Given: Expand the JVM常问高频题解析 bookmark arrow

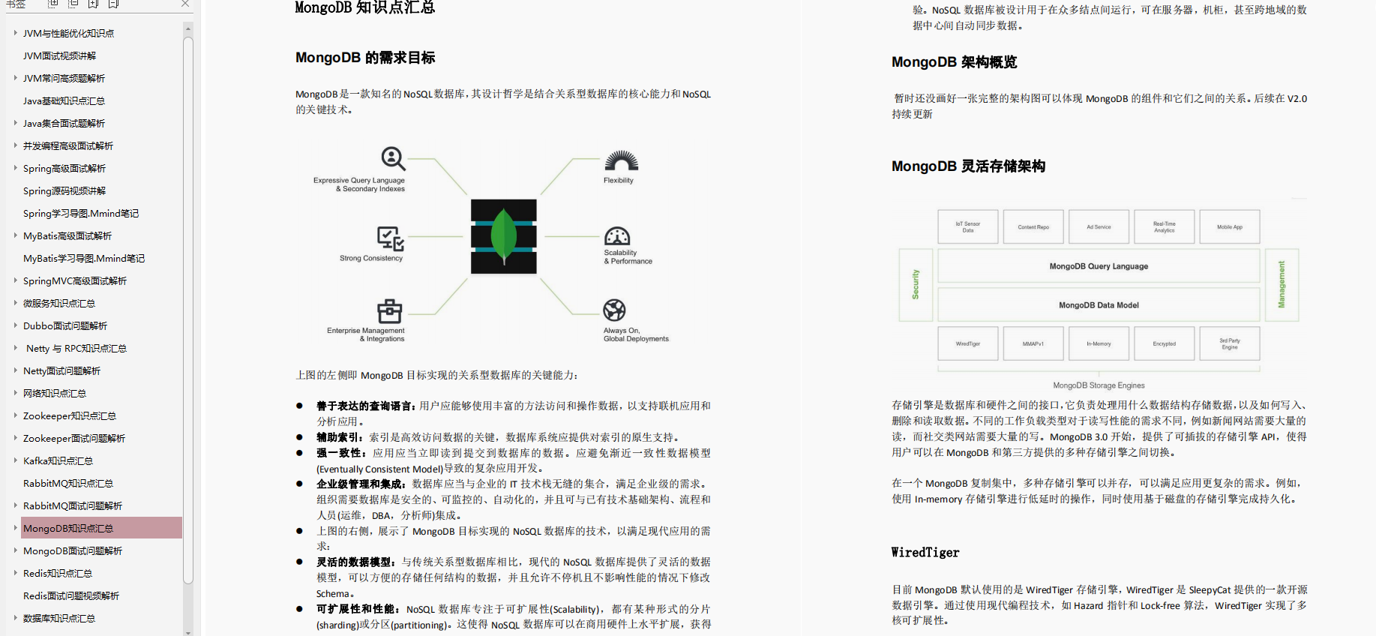Looking at the screenshot, I should (x=15, y=78).
